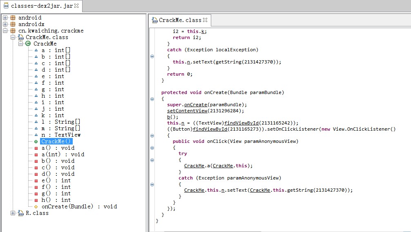Image resolution: width=411 pixels, height=232 pixels.
Task: Collapse the try block fold marker
Action: click(152, 160)
